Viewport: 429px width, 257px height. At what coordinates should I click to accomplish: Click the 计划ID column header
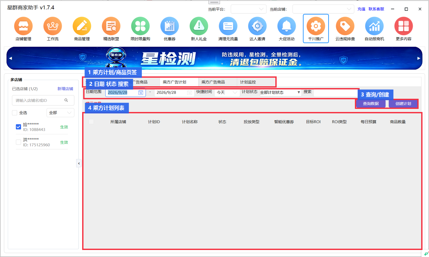[154, 122]
